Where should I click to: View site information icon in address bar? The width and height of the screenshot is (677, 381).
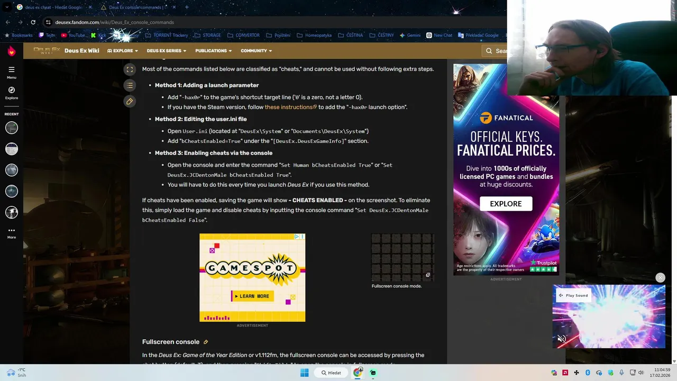click(48, 22)
